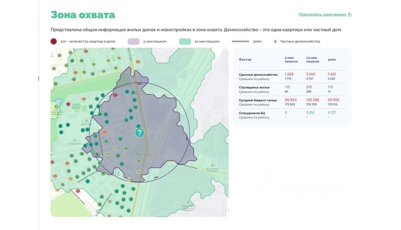The image size is (401, 230).
Task: Click the Зона охвата page heading
Action: pyautogui.click(x=83, y=15)
